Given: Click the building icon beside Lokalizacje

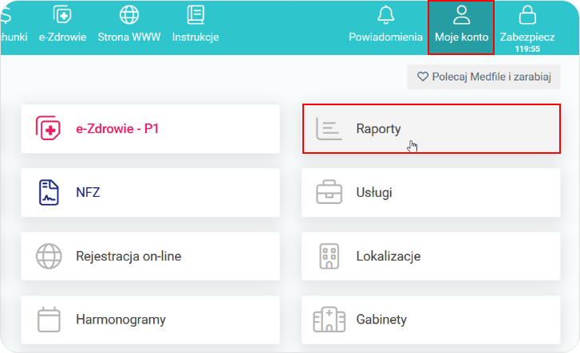Looking at the screenshot, I should (329, 256).
